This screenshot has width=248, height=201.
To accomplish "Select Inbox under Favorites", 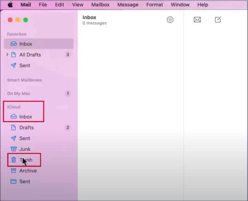I will [x=39, y=44].
